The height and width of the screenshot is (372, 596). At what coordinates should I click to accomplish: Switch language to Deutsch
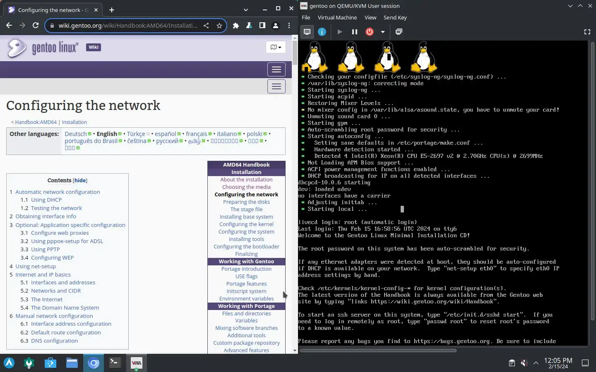pyautogui.click(x=76, y=134)
